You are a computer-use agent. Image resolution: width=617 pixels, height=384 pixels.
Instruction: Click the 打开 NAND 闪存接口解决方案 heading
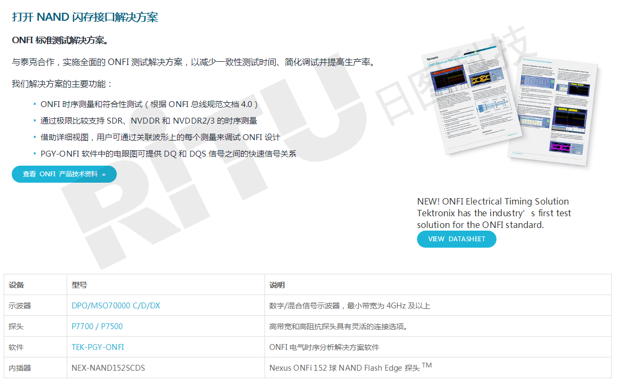tap(85, 17)
